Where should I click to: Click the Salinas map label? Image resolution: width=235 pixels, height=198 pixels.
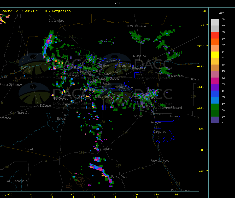pos(45,106)
